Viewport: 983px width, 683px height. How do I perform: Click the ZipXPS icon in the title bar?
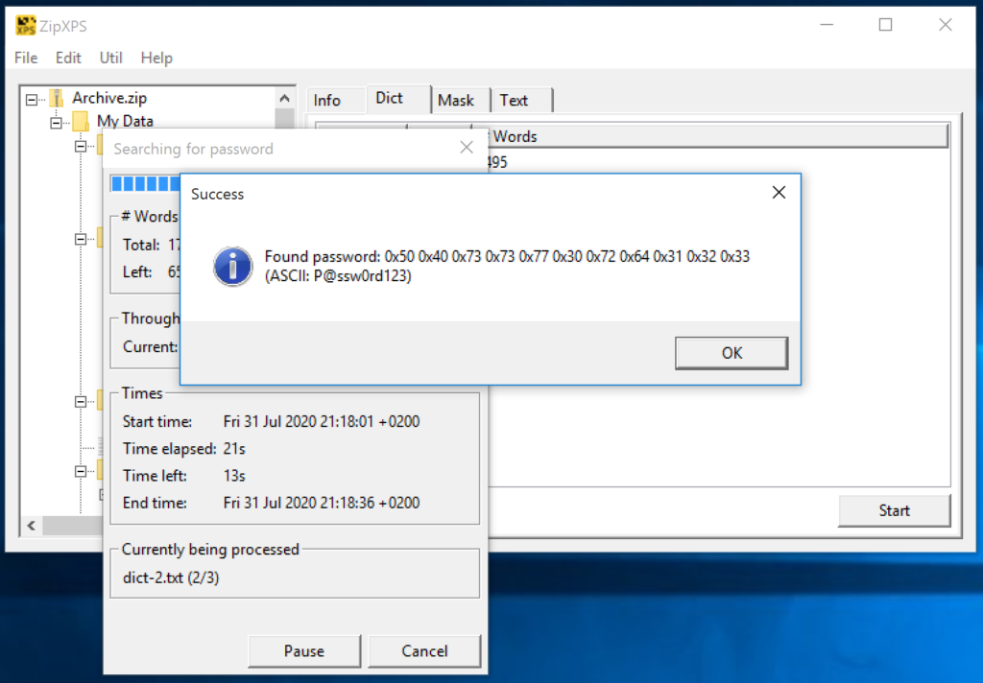click(x=24, y=24)
